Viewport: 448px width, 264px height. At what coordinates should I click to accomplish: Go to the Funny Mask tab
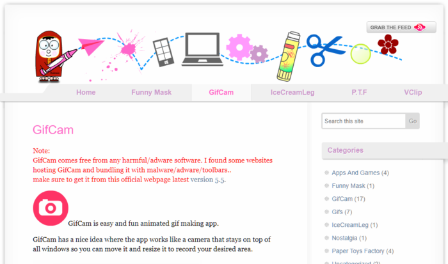coord(151,93)
